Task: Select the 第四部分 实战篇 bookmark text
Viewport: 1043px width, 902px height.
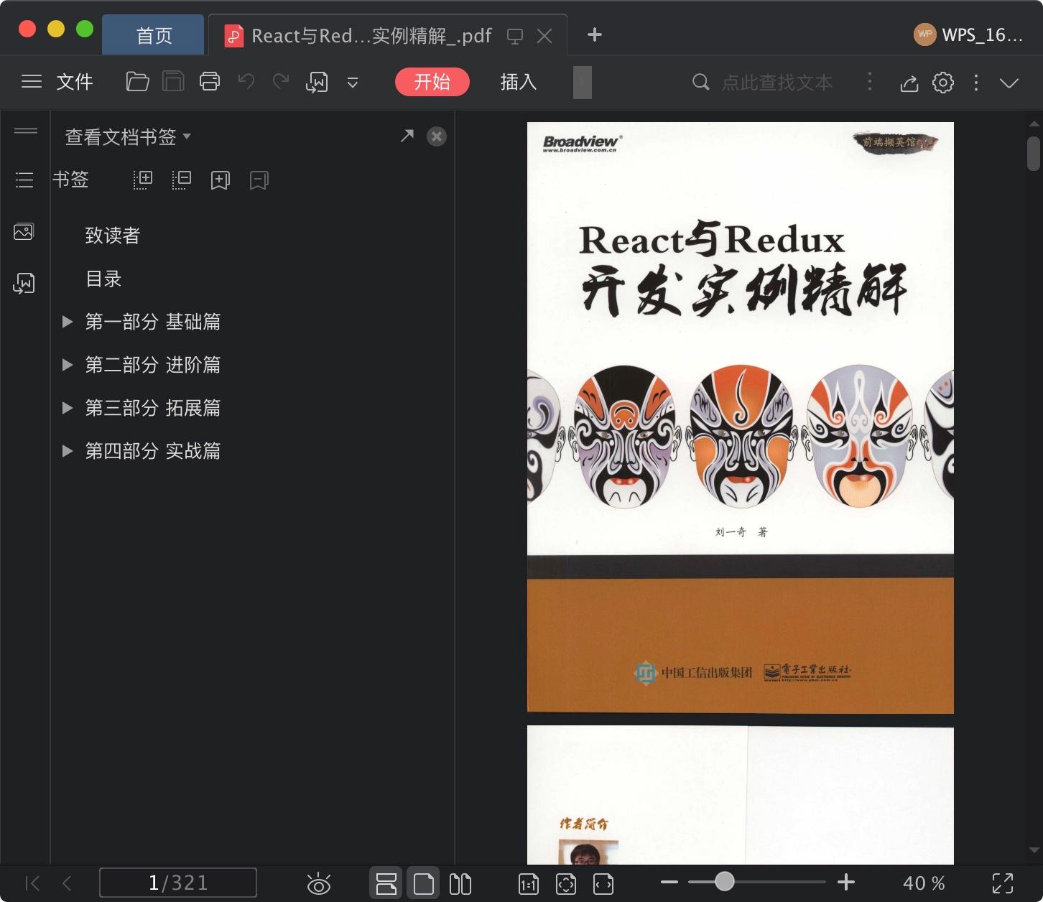Action: [153, 451]
